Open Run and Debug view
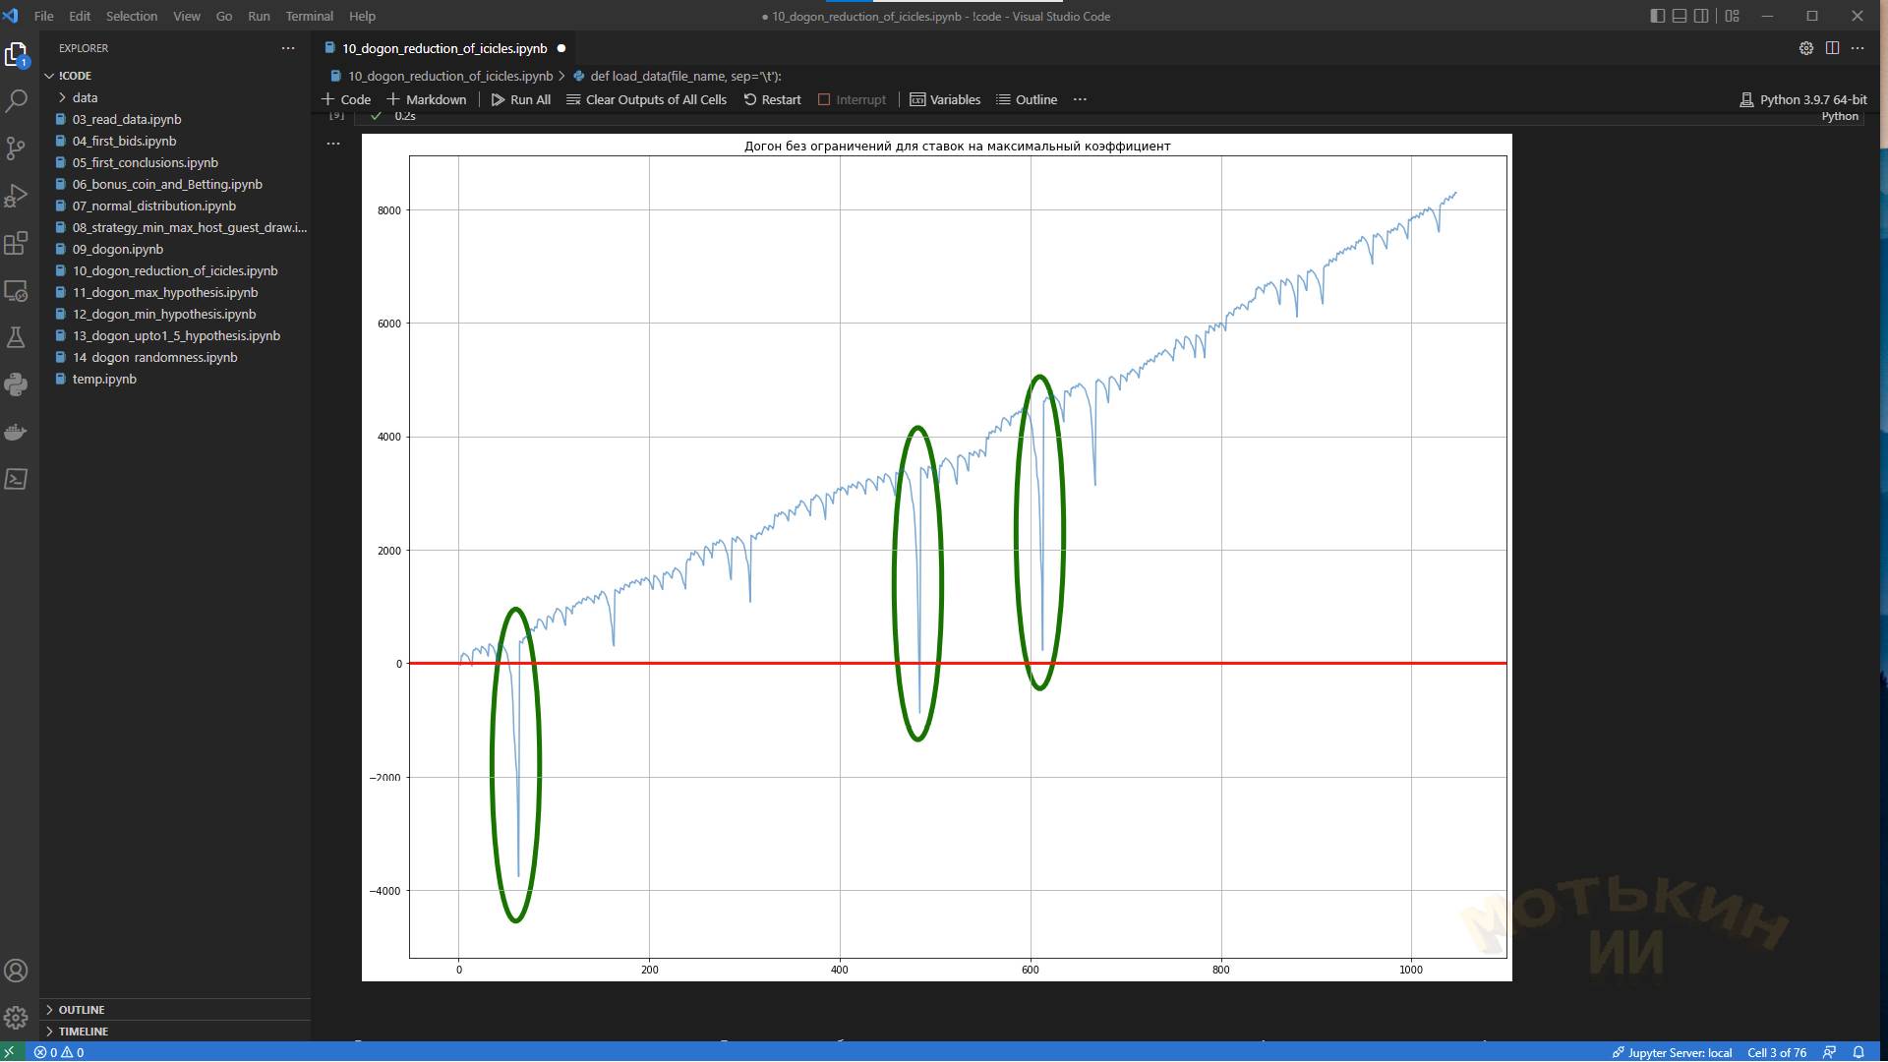Image resolution: width=1888 pixels, height=1062 pixels. tap(17, 196)
